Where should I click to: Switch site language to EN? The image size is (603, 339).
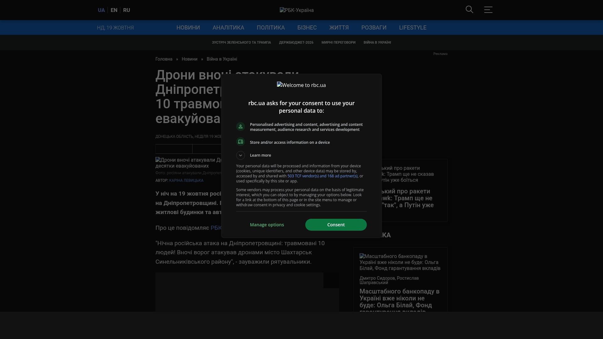pyautogui.click(x=114, y=10)
